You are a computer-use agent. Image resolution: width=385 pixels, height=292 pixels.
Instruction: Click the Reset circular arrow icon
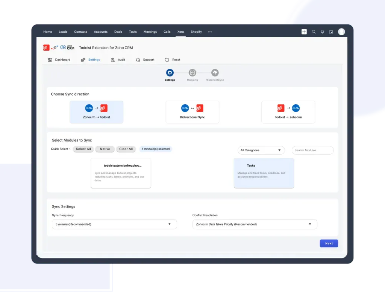167,60
